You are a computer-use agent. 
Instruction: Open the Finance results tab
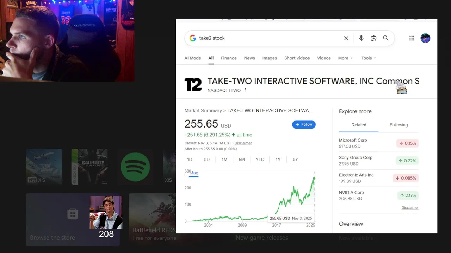(229, 58)
